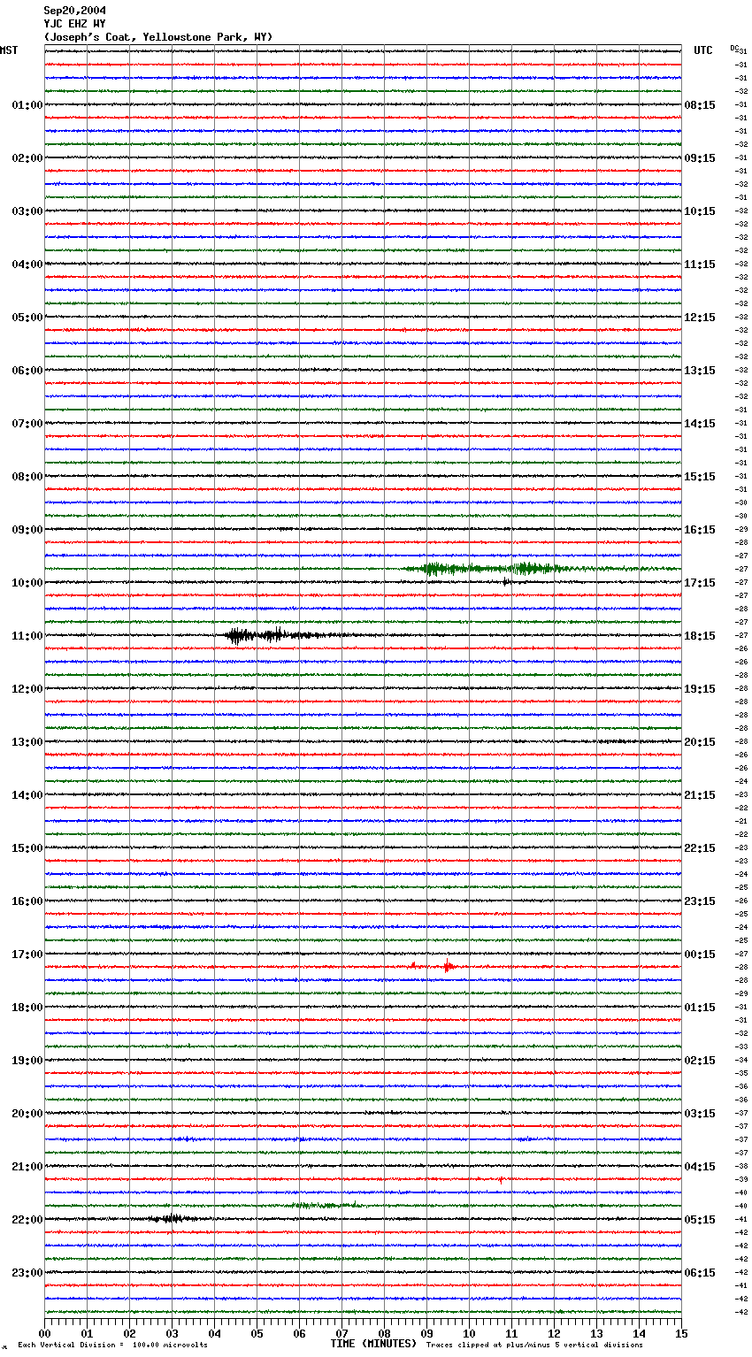Select the 19:00 MST hour label
This screenshot has width=752, height=1357.
pyautogui.click(x=27, y=1061)
